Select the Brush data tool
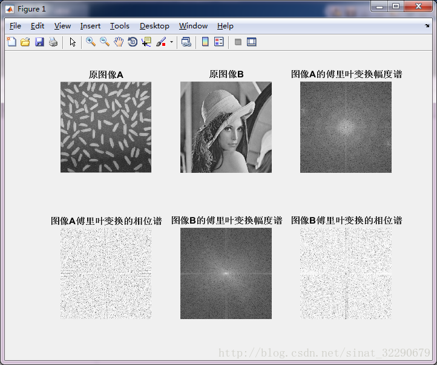 pyautogui.click(x=161, y=42)
